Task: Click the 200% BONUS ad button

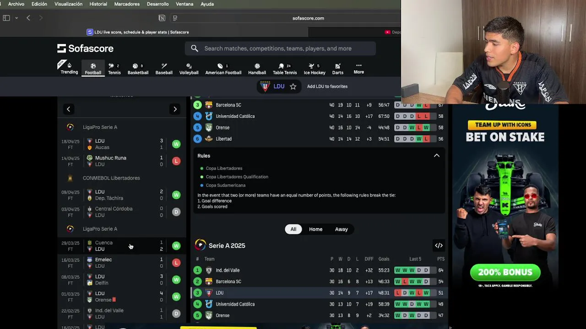Action: 505,272
